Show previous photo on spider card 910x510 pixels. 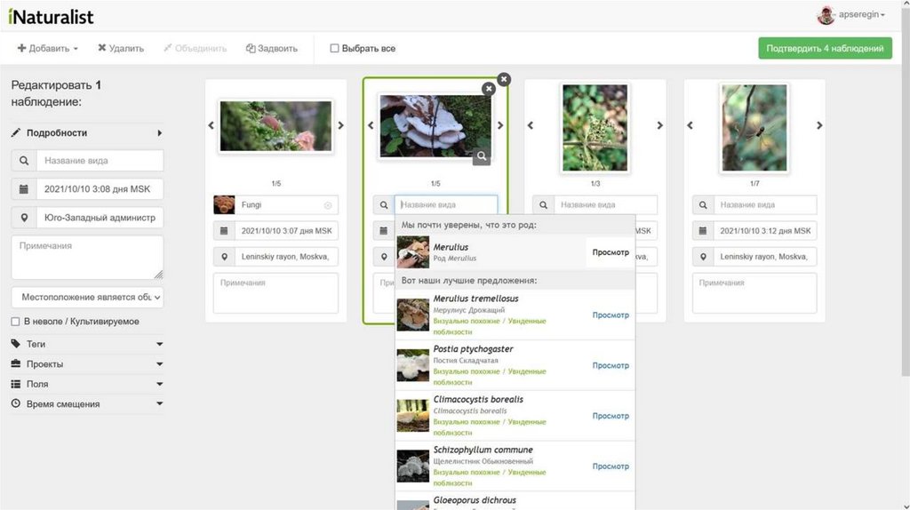coord(690,125)
